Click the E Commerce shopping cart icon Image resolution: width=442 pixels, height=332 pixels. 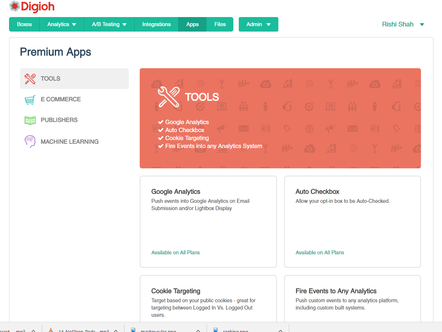pos(30,99)
